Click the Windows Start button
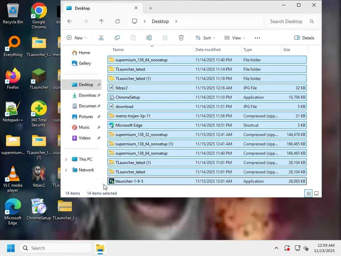Viewport: 341px width, 256px height. 11,248
